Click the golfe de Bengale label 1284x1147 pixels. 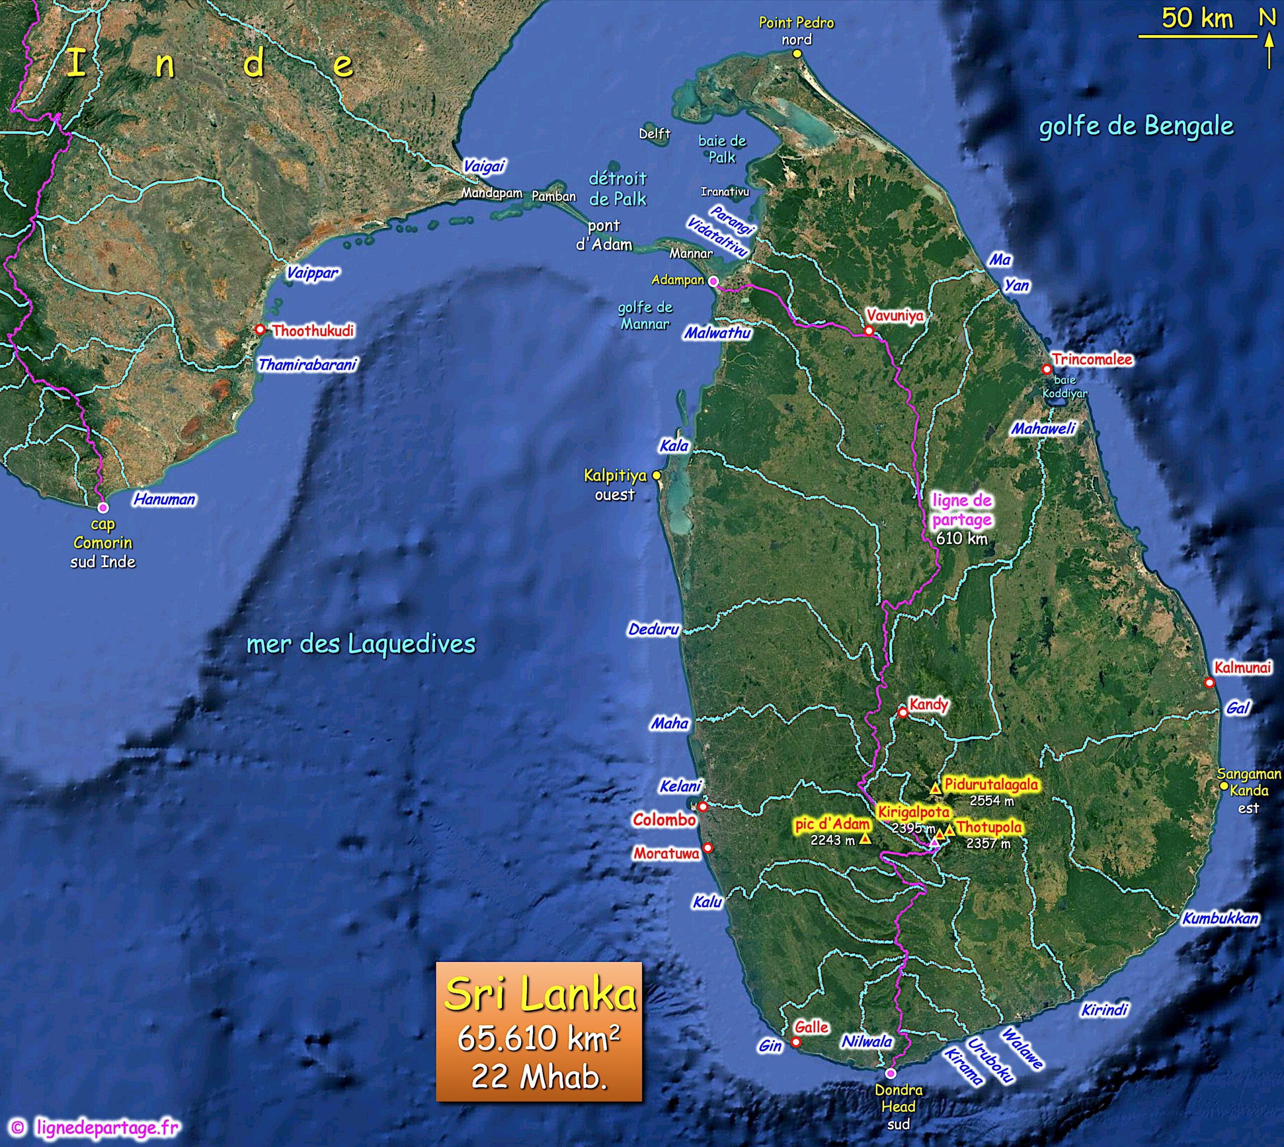[1136, 126]
